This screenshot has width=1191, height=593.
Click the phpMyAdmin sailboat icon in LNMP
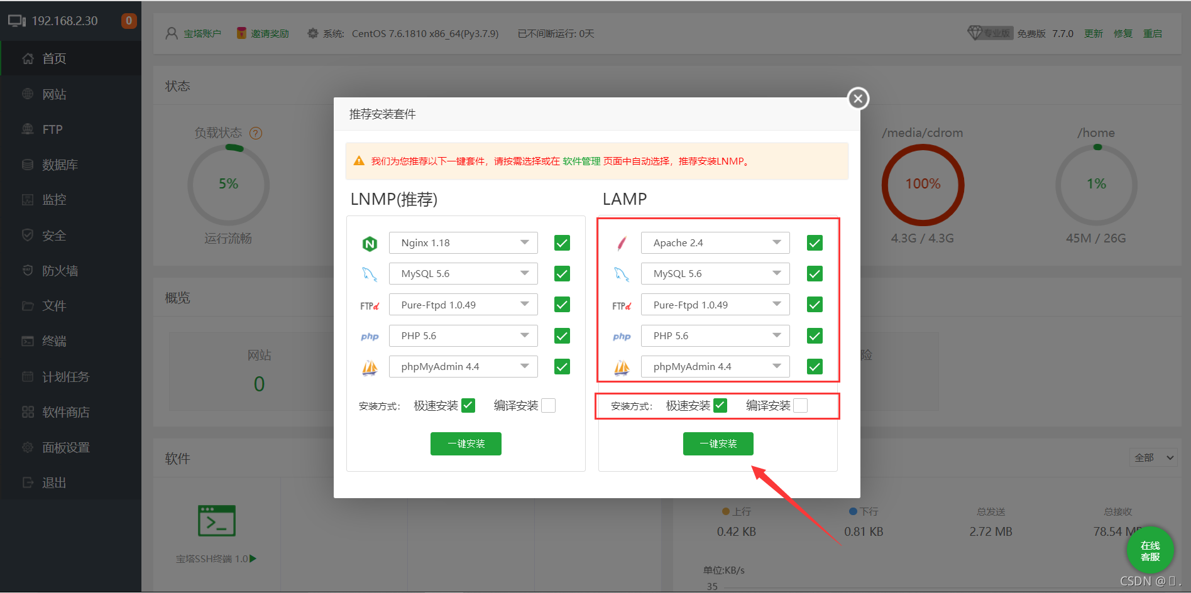370,367
